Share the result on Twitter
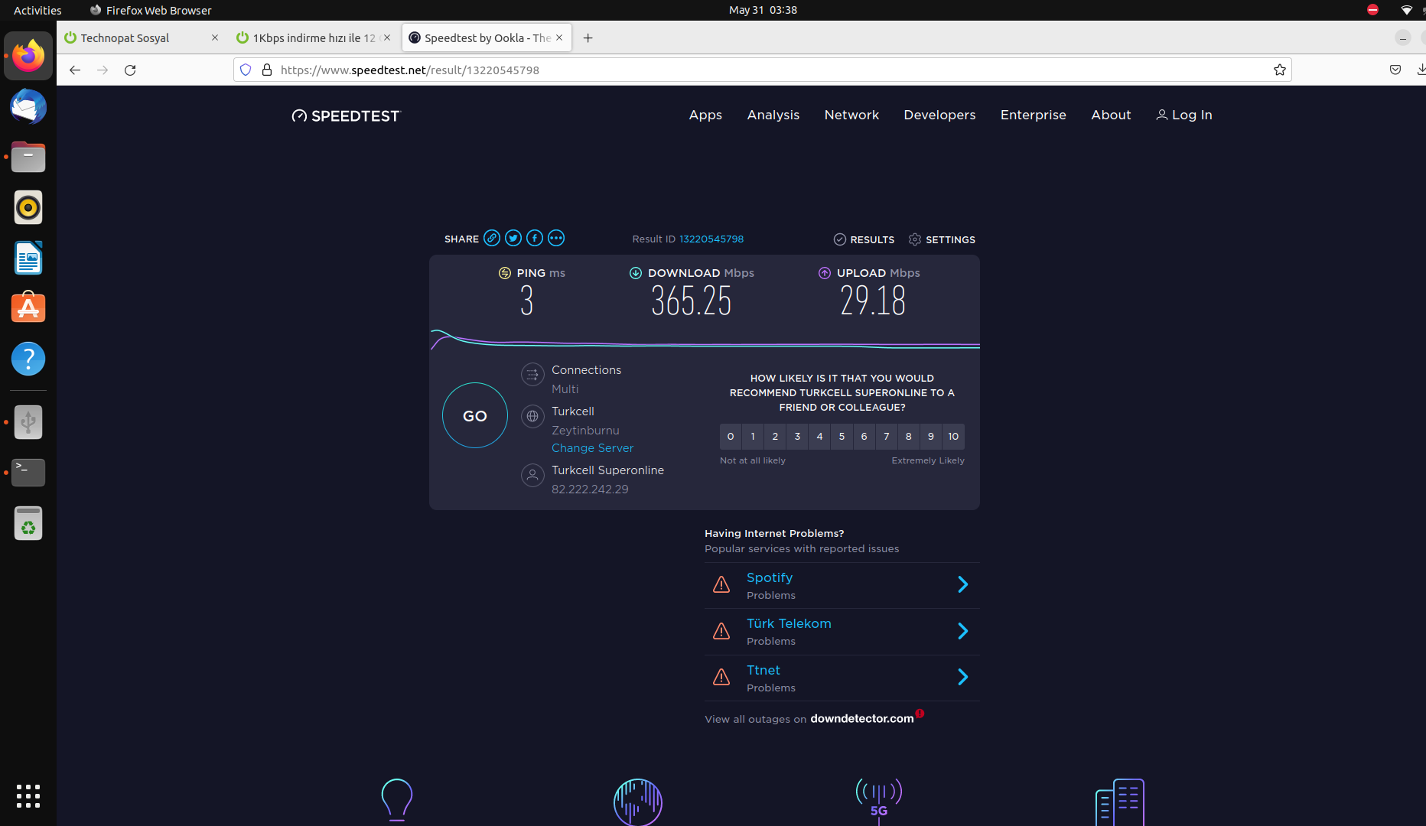1426x826 pixels. click(x=513, y=239)
